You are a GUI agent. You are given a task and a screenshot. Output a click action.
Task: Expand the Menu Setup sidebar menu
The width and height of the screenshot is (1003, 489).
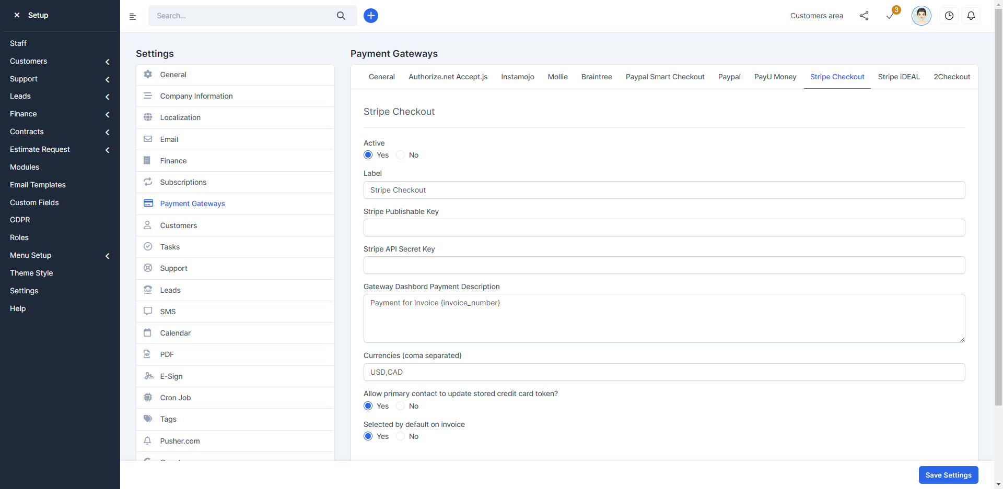(x=60, y=255)
